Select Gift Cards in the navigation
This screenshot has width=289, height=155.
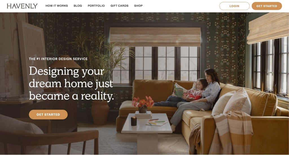119,6
